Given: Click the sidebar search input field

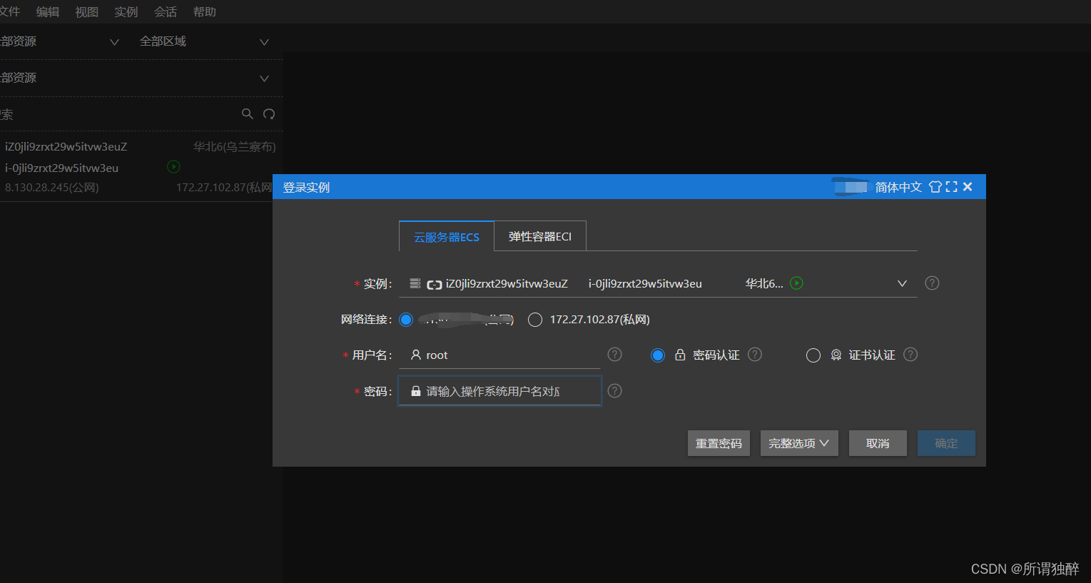Looking at the screenshot, I should [118, 114].
